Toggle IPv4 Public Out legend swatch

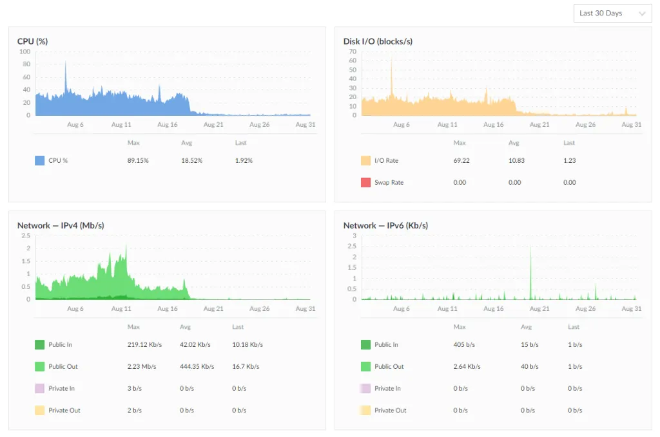pyautogui.click(x=40, y=366)
